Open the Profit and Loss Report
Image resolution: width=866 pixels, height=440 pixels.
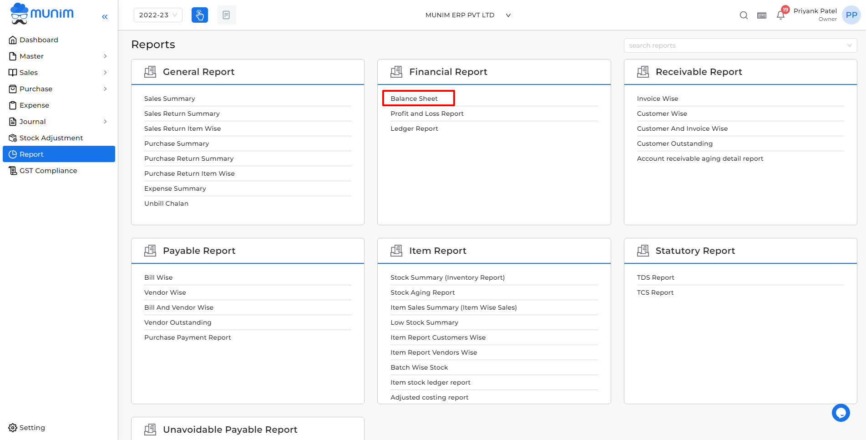pyautogui.click(x=427, y=114)
